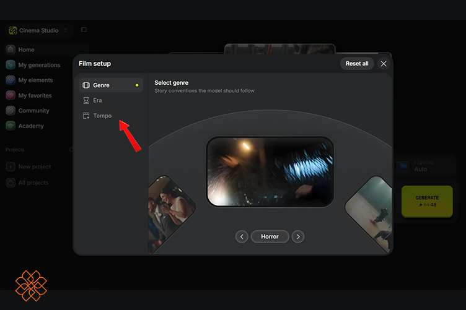Open the Tempo section in Film setup
This screenshot has height=310, width=466.
point(111,116)
